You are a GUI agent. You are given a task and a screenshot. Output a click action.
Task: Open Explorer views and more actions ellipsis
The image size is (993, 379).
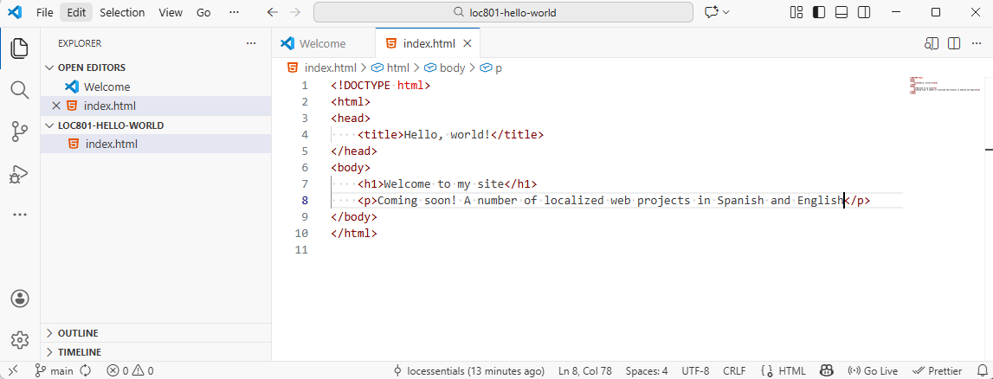click(251, 43)
